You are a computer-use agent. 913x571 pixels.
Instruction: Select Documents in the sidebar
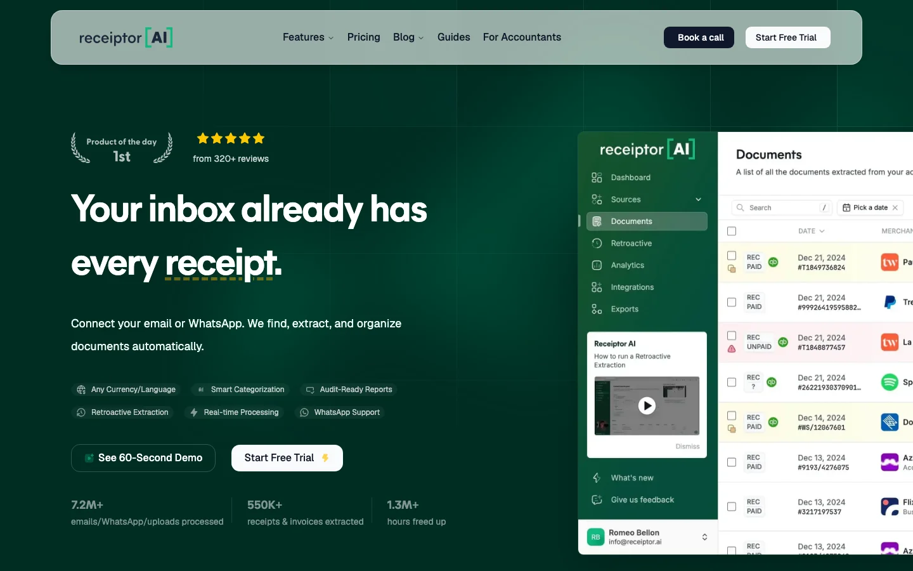(x=647, y=221)
